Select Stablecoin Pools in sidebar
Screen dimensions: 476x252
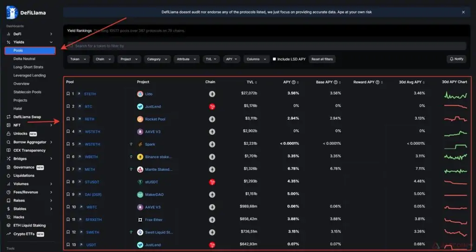point(27,92)
